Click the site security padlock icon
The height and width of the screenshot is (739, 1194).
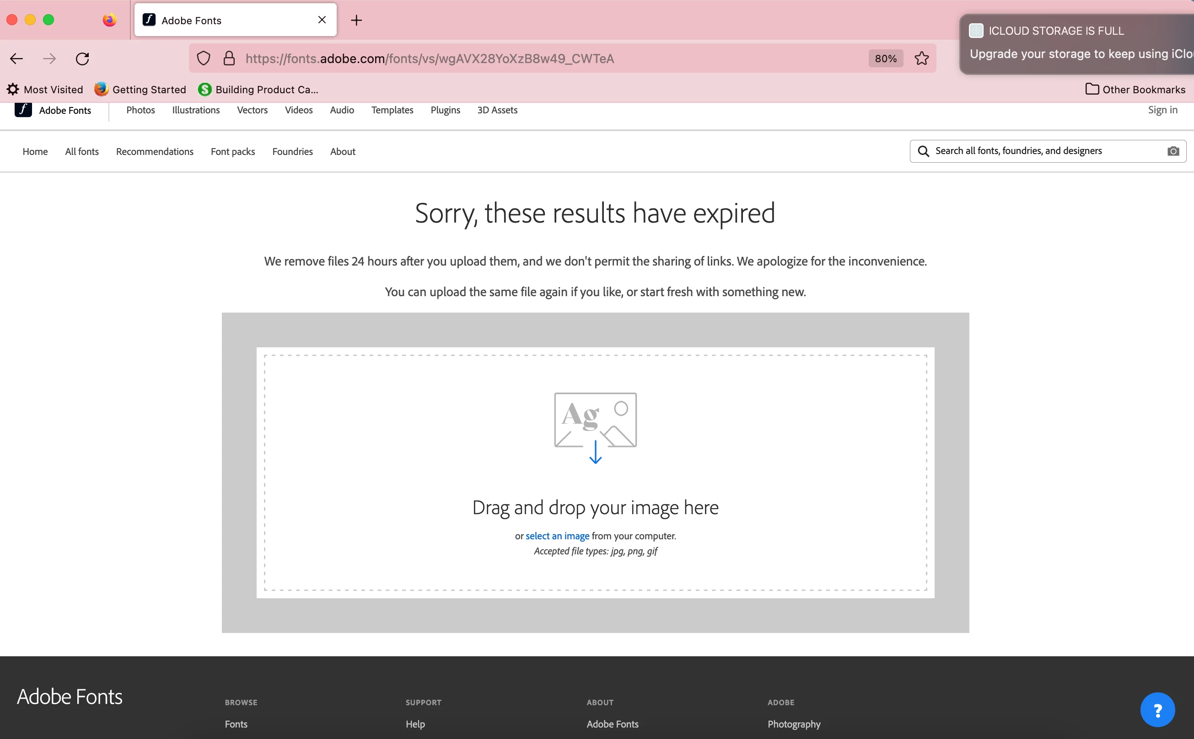[x=229, y=58]
